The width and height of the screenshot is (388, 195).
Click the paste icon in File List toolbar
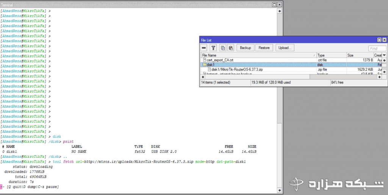click(231, 48)
